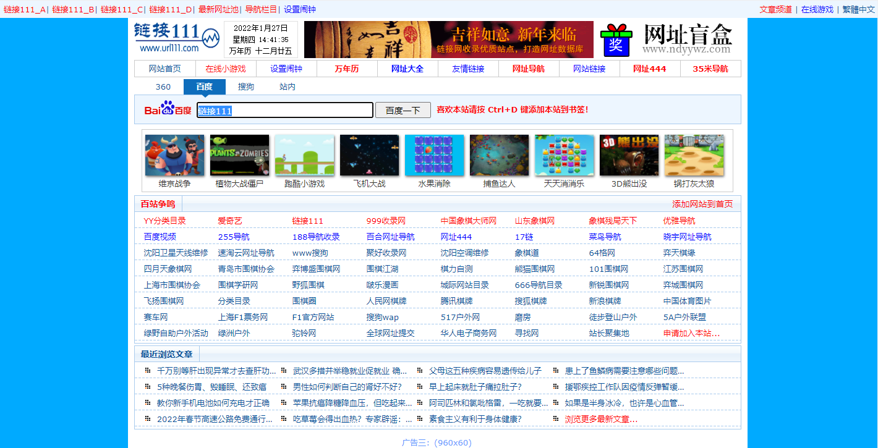
Task: Open 35米导航 in navigation bar
Action: tap(710, 69)
